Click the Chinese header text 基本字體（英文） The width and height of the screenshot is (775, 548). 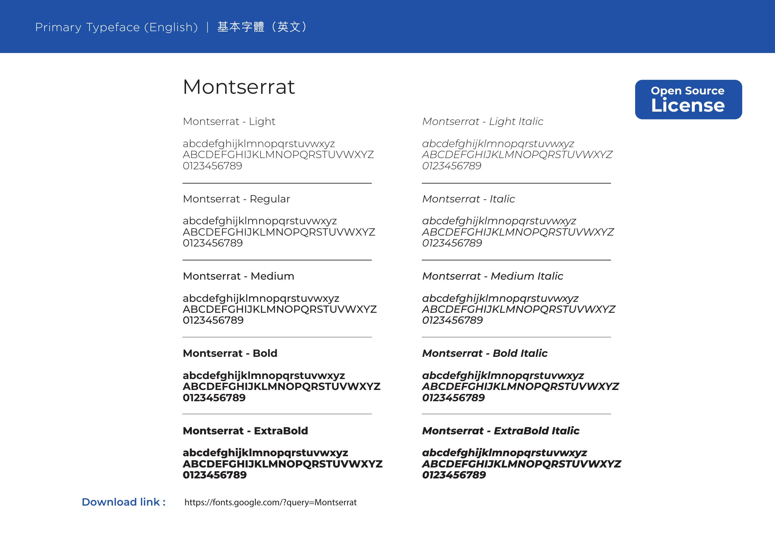(x=263, y=27)
